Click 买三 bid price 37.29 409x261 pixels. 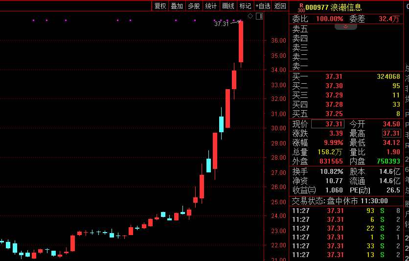pos(334,95)
